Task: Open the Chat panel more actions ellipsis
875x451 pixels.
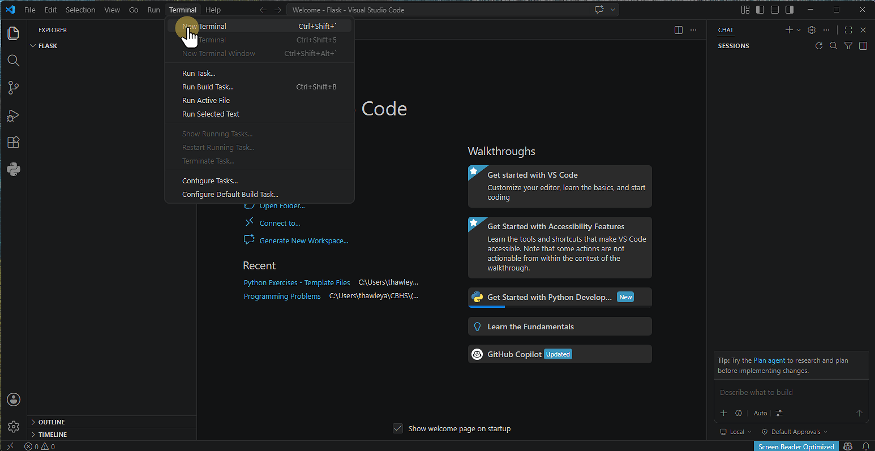Action: 826,30
